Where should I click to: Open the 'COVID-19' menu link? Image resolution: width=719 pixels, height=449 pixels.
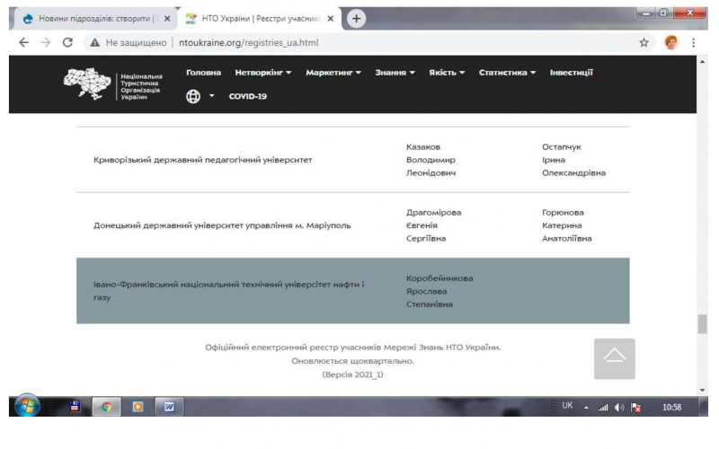[x=248, y=96]
